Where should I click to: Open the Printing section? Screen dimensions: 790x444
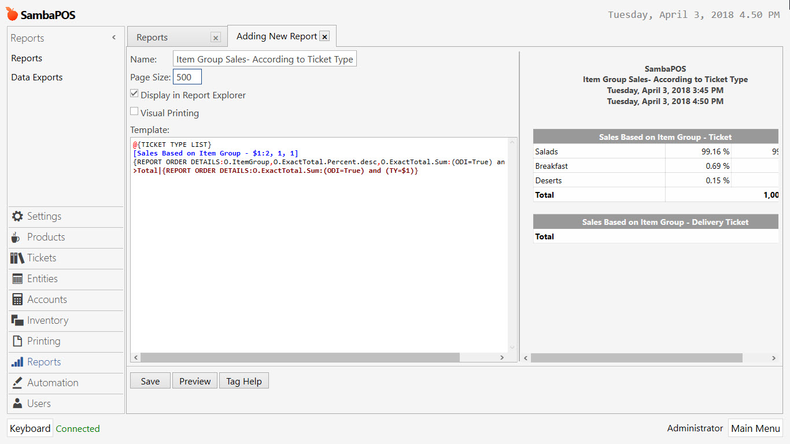43,341
